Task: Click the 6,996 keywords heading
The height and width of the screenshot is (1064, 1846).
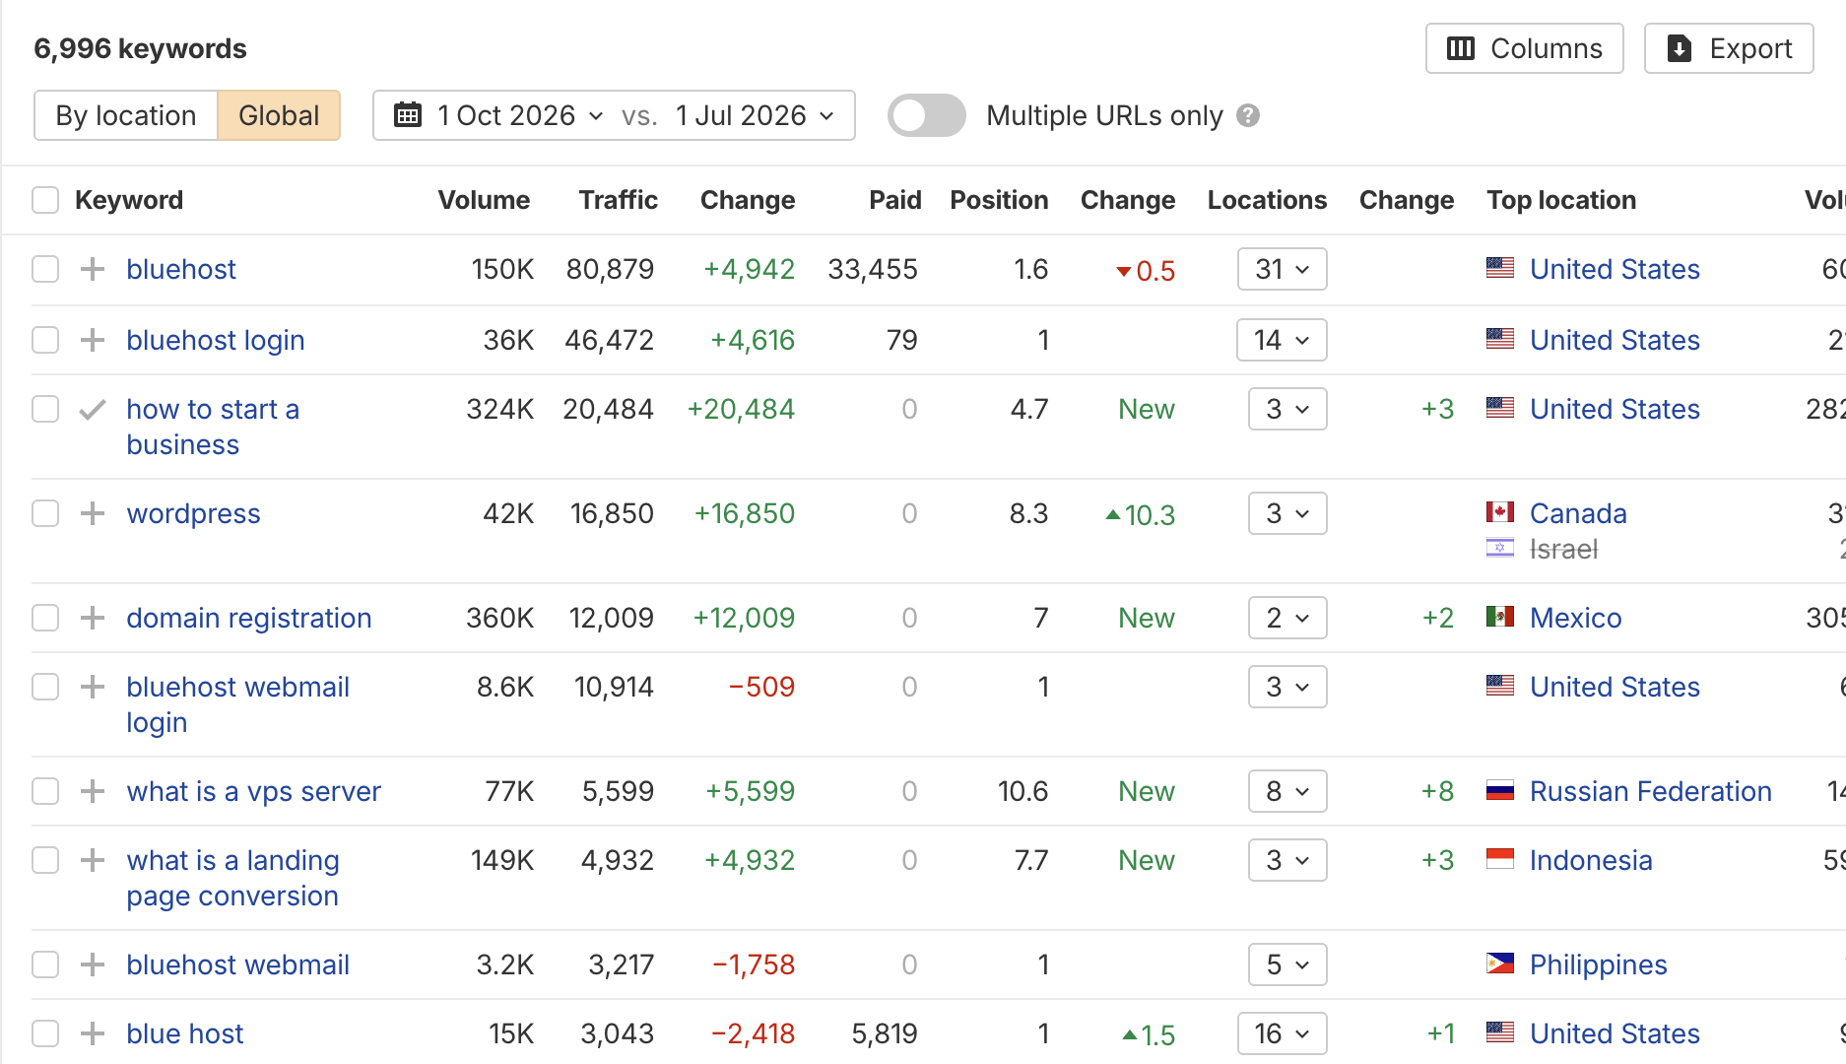Action: [140, 48]
